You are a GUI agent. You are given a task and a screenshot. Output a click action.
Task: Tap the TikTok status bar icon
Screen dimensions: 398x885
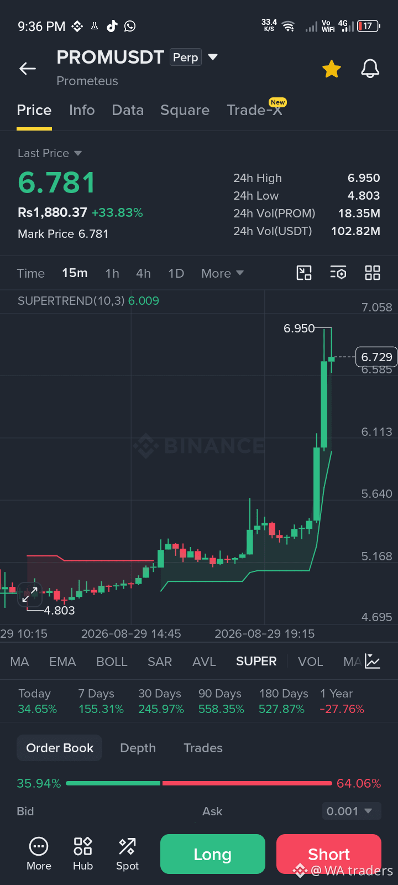(x=112, y=26)
